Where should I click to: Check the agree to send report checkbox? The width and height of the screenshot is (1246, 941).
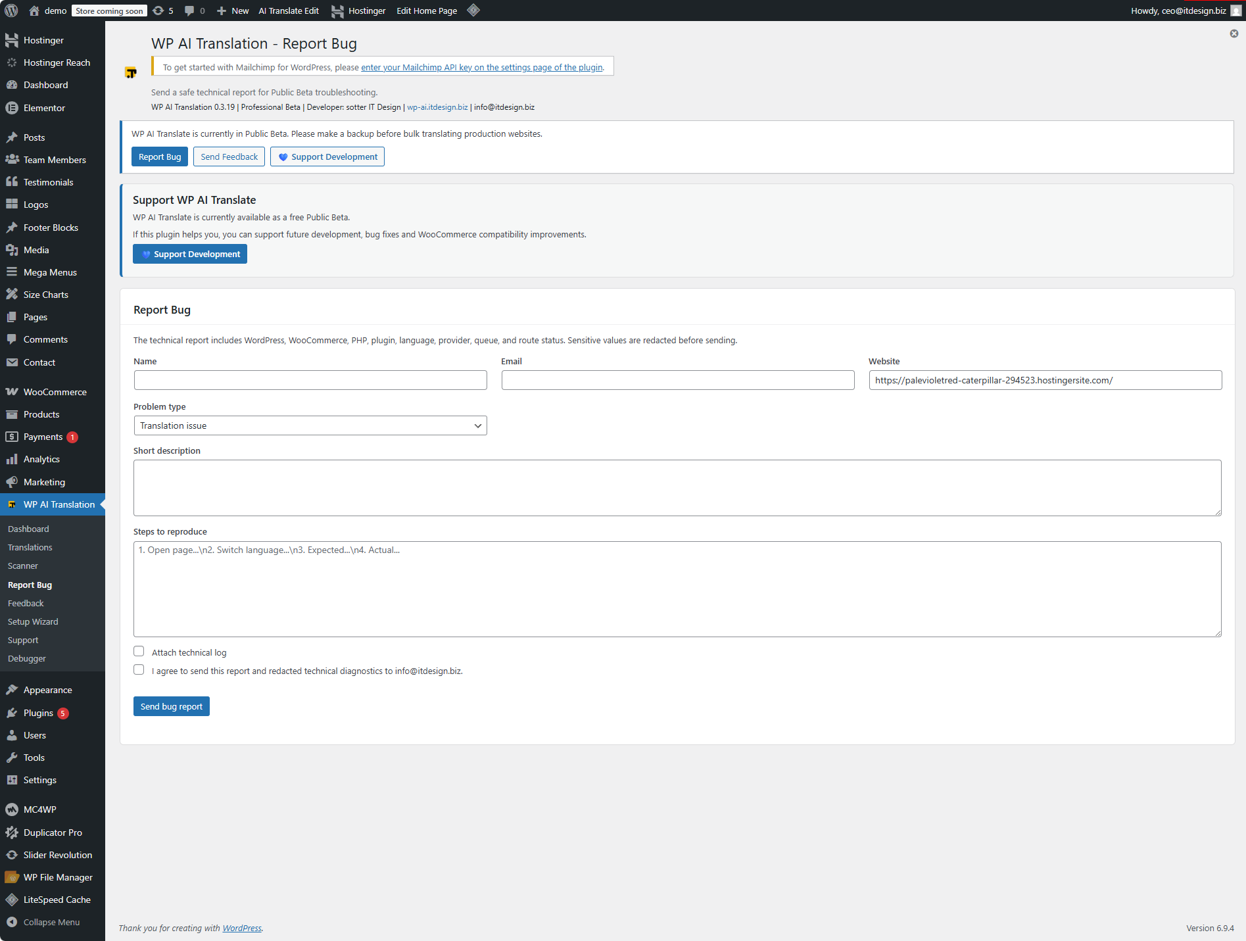(139, 669)
